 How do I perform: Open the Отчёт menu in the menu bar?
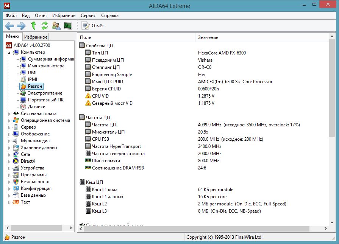point(41,16)
